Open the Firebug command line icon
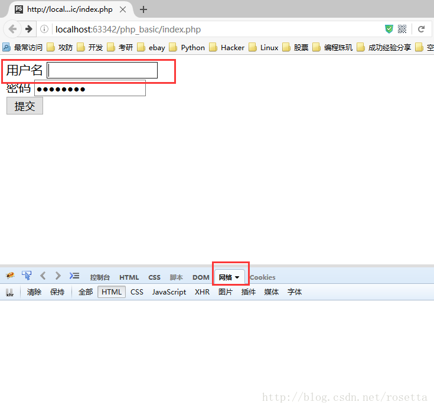Image resolution: width=434 pixels, height=409 pixels. [74, 276]
